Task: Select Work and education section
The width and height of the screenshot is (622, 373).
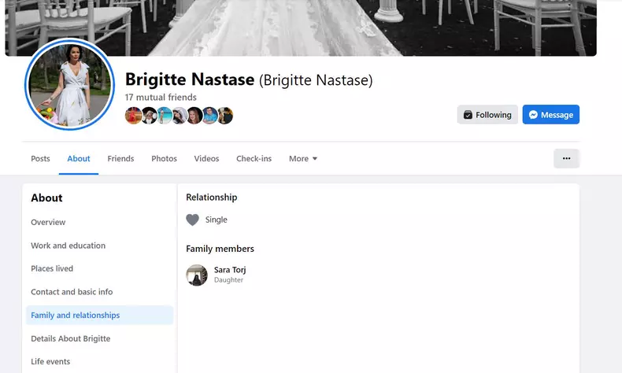Action: pyautogui.click(x=68, y=246)
